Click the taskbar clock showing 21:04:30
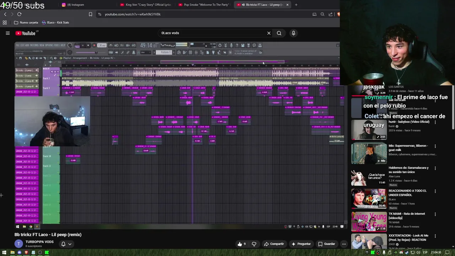This screenshot has height=256, width=455. pyautogui.click(x=436, y=252)
